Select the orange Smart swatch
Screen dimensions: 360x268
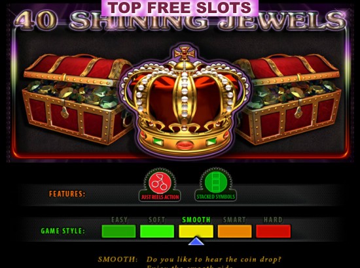click(234, 231)
